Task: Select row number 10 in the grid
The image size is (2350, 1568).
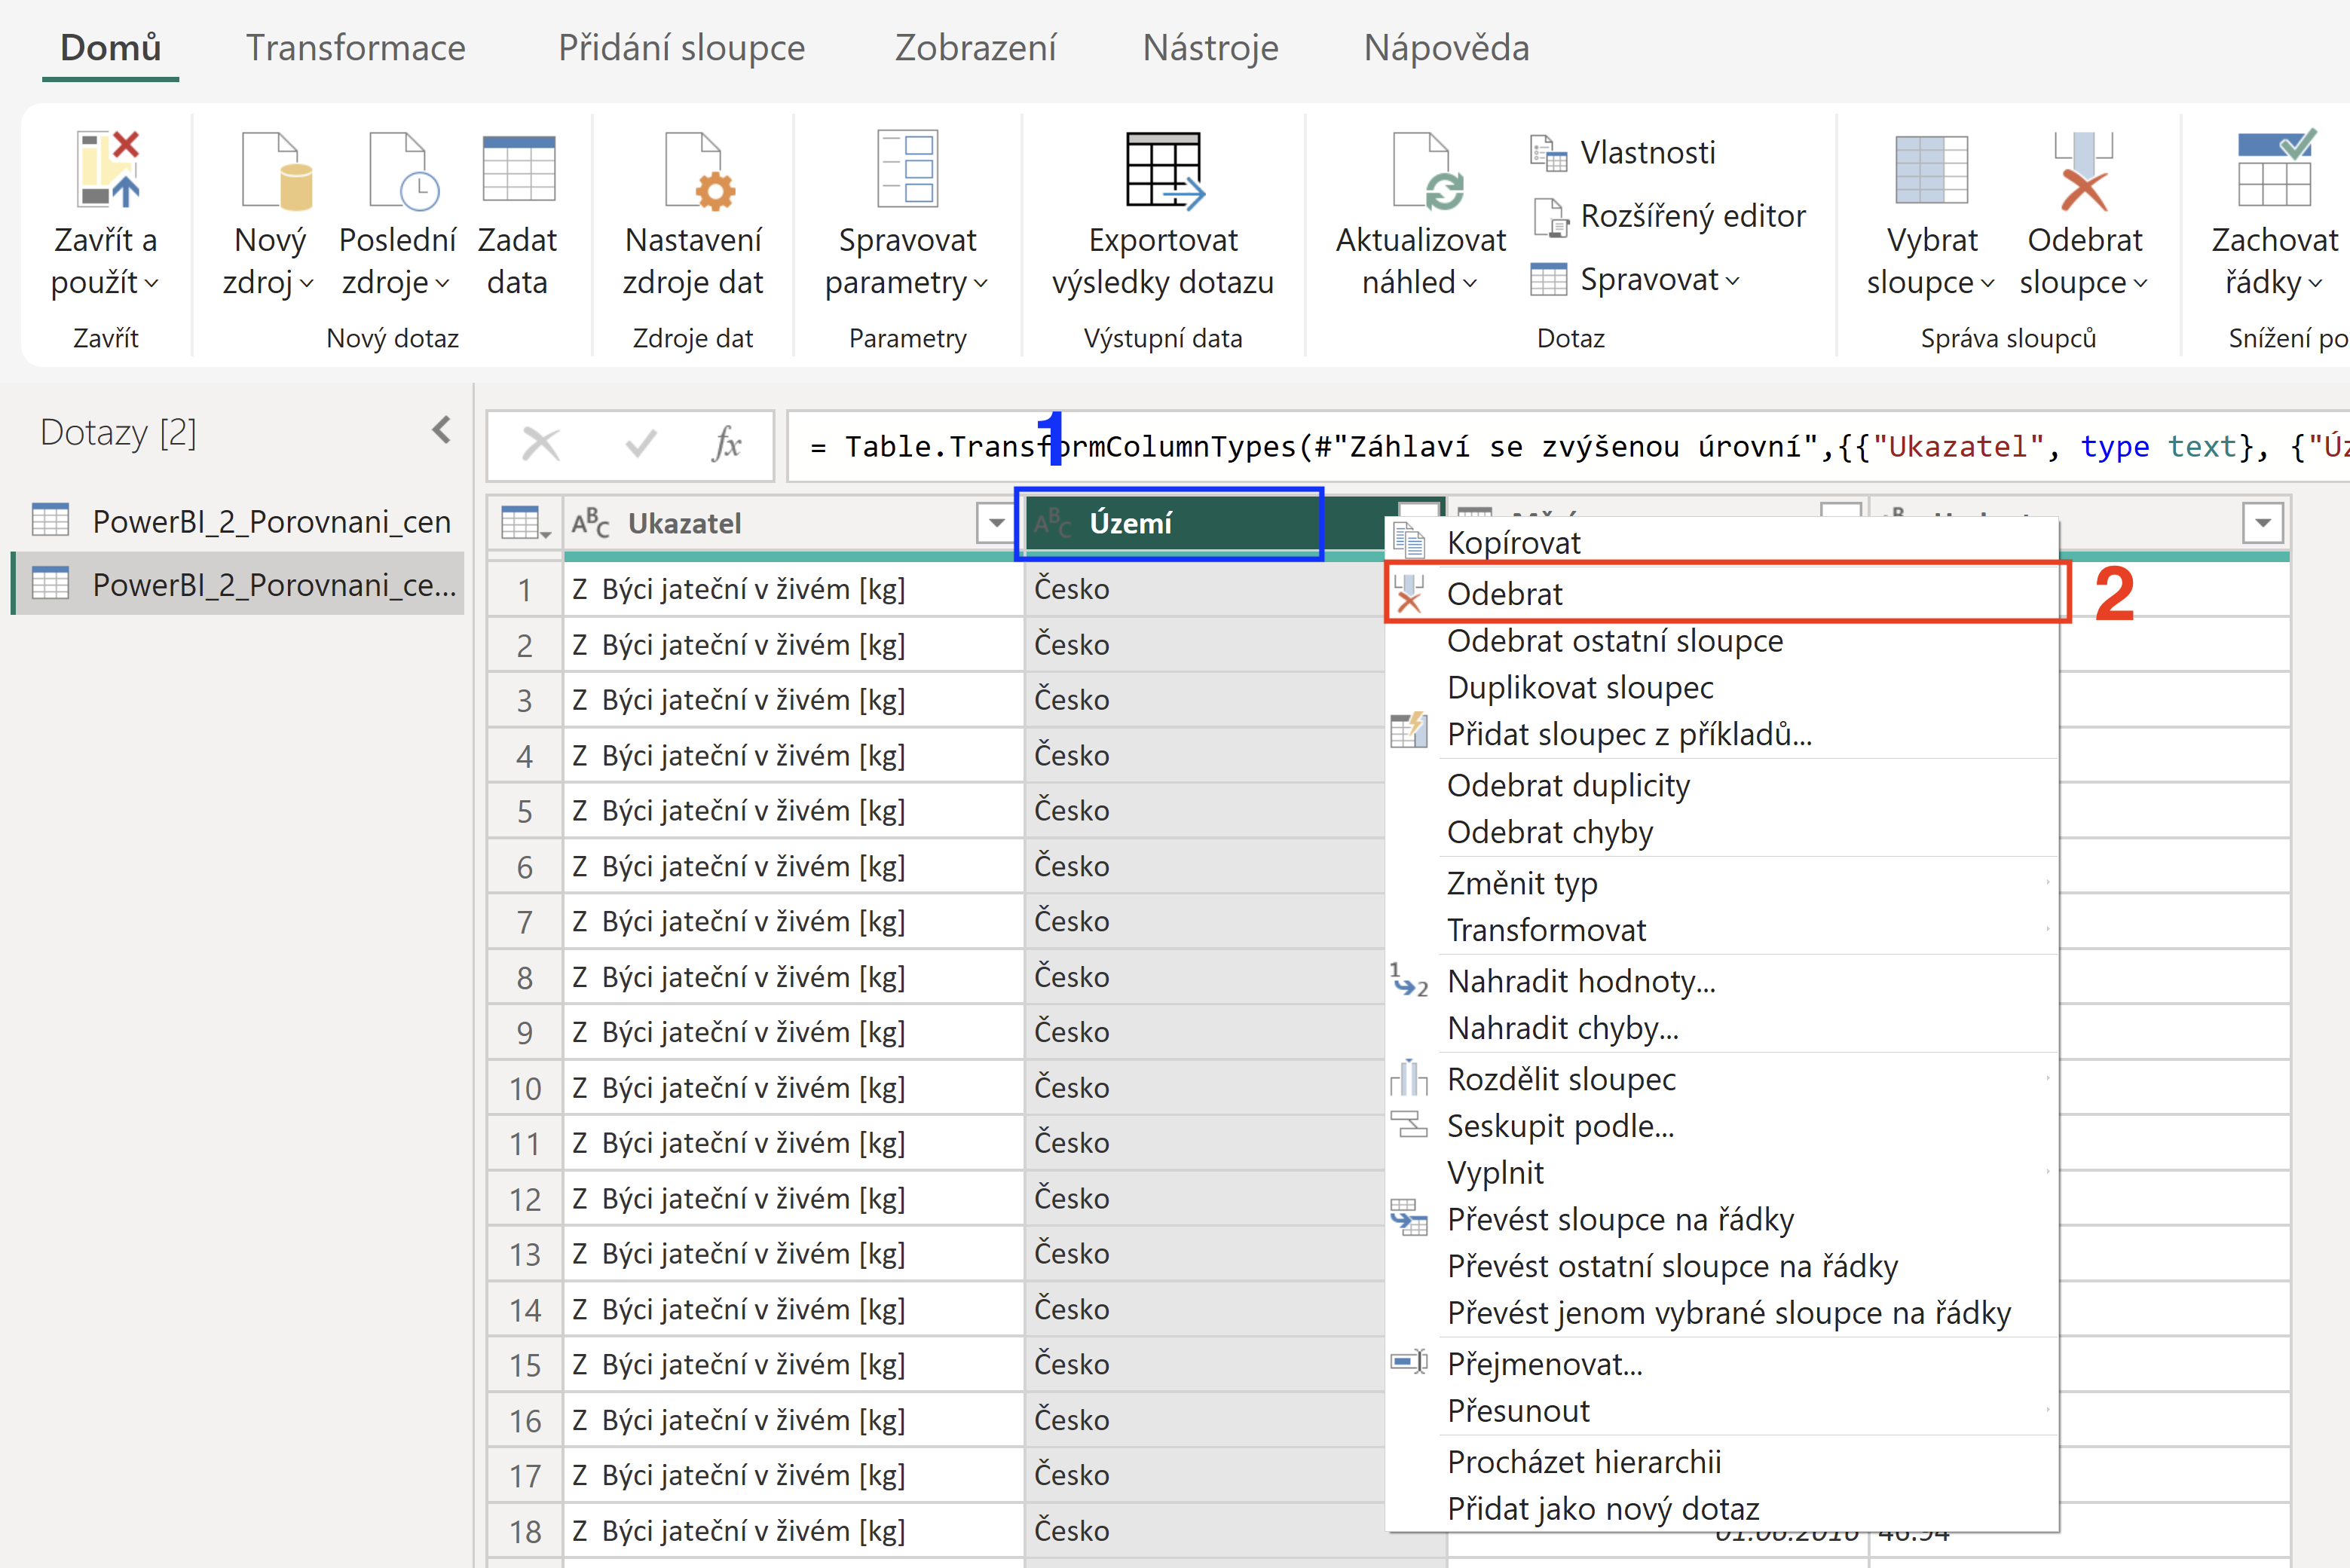Action: (525, 1088)
